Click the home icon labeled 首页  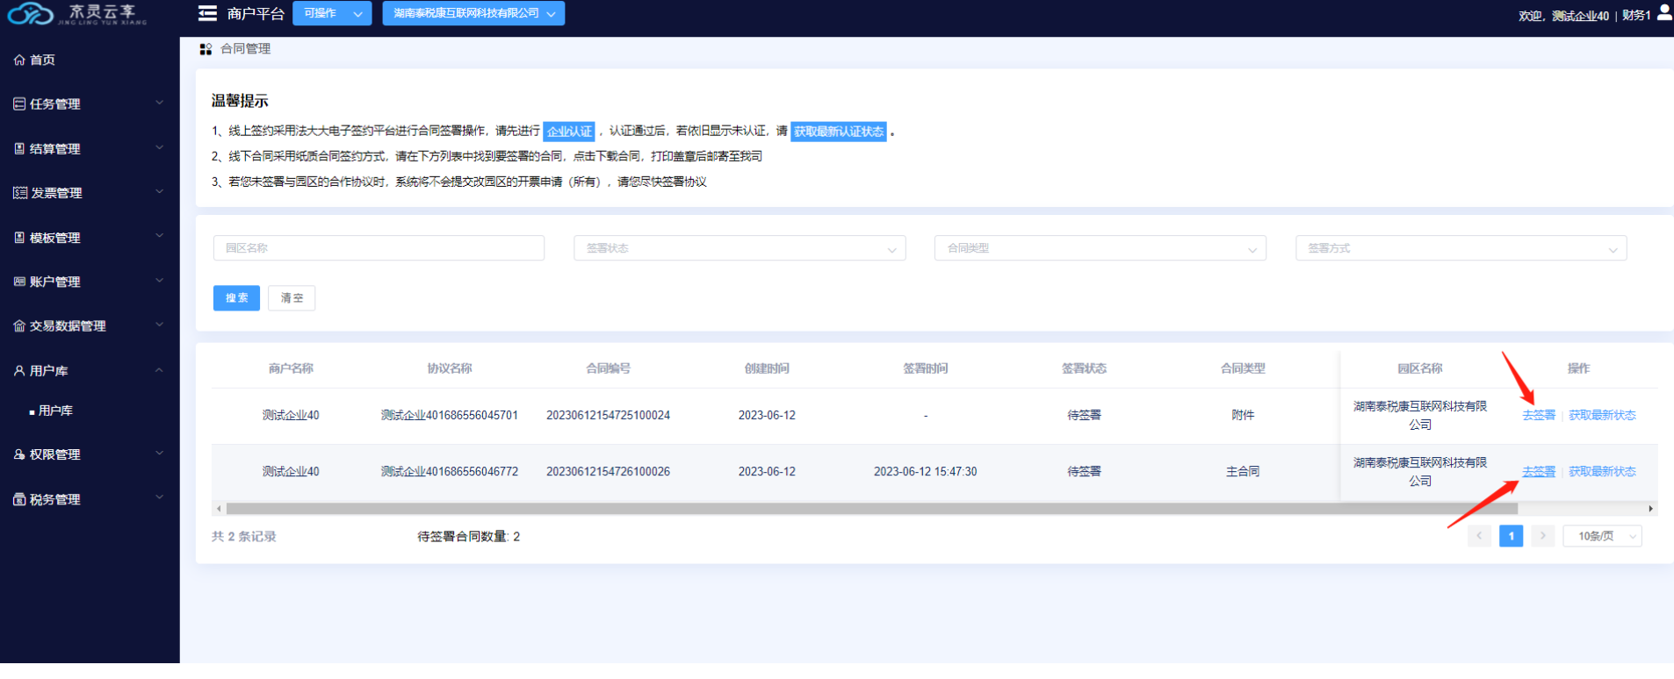pyautogui.click(x=19, y=60)
